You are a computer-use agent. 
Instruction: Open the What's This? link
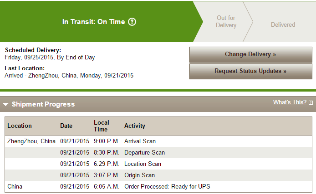pos(290,102)
